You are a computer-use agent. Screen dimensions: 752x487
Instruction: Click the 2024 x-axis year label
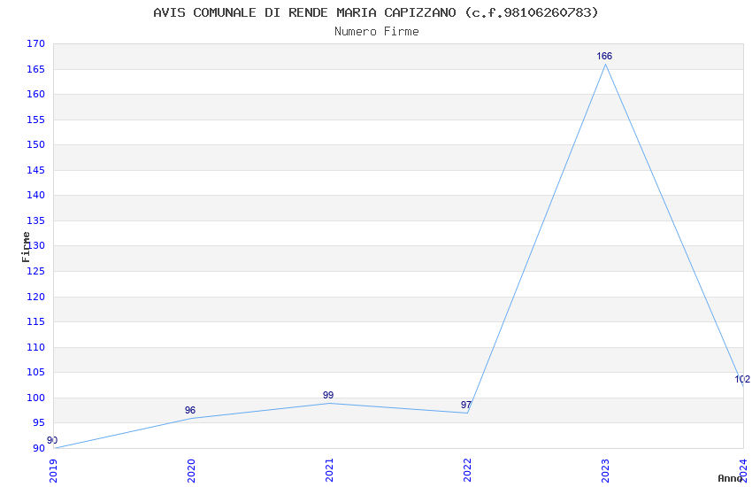click(x=744, y=471)
